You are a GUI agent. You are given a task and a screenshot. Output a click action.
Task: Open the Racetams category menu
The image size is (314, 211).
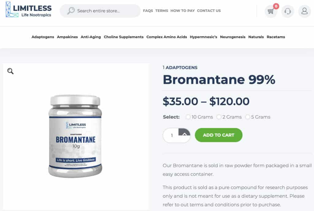click(276, 37)
